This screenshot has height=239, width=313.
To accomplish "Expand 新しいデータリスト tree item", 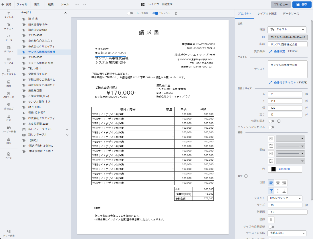I will pos(67,129).
